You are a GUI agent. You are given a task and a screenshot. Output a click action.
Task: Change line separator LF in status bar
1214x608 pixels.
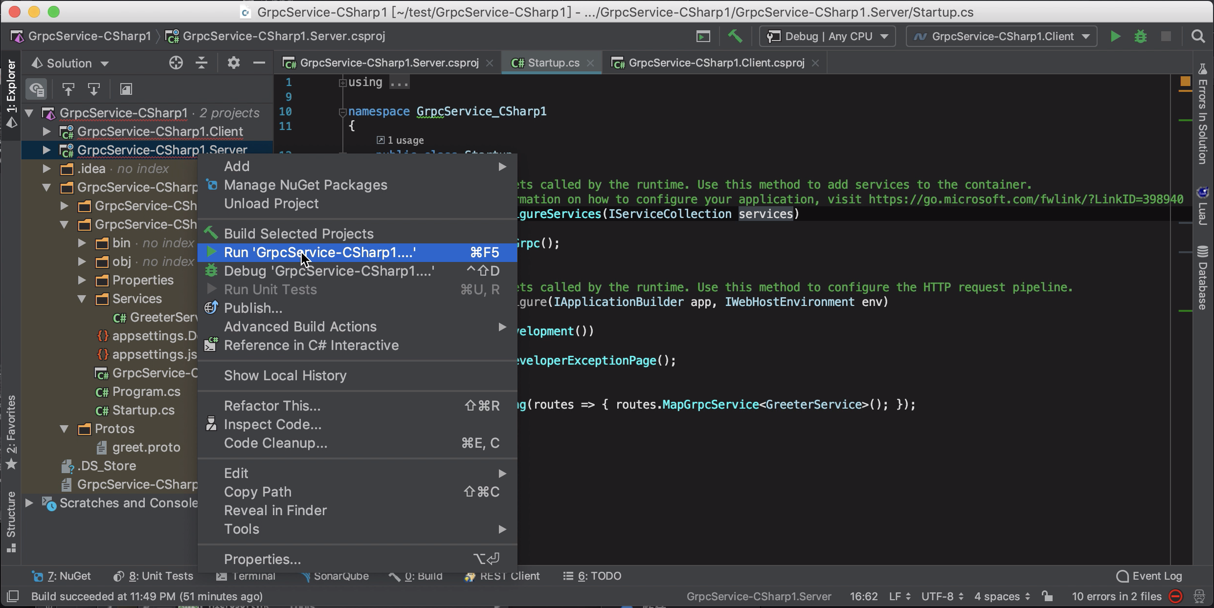coord(899,596)
